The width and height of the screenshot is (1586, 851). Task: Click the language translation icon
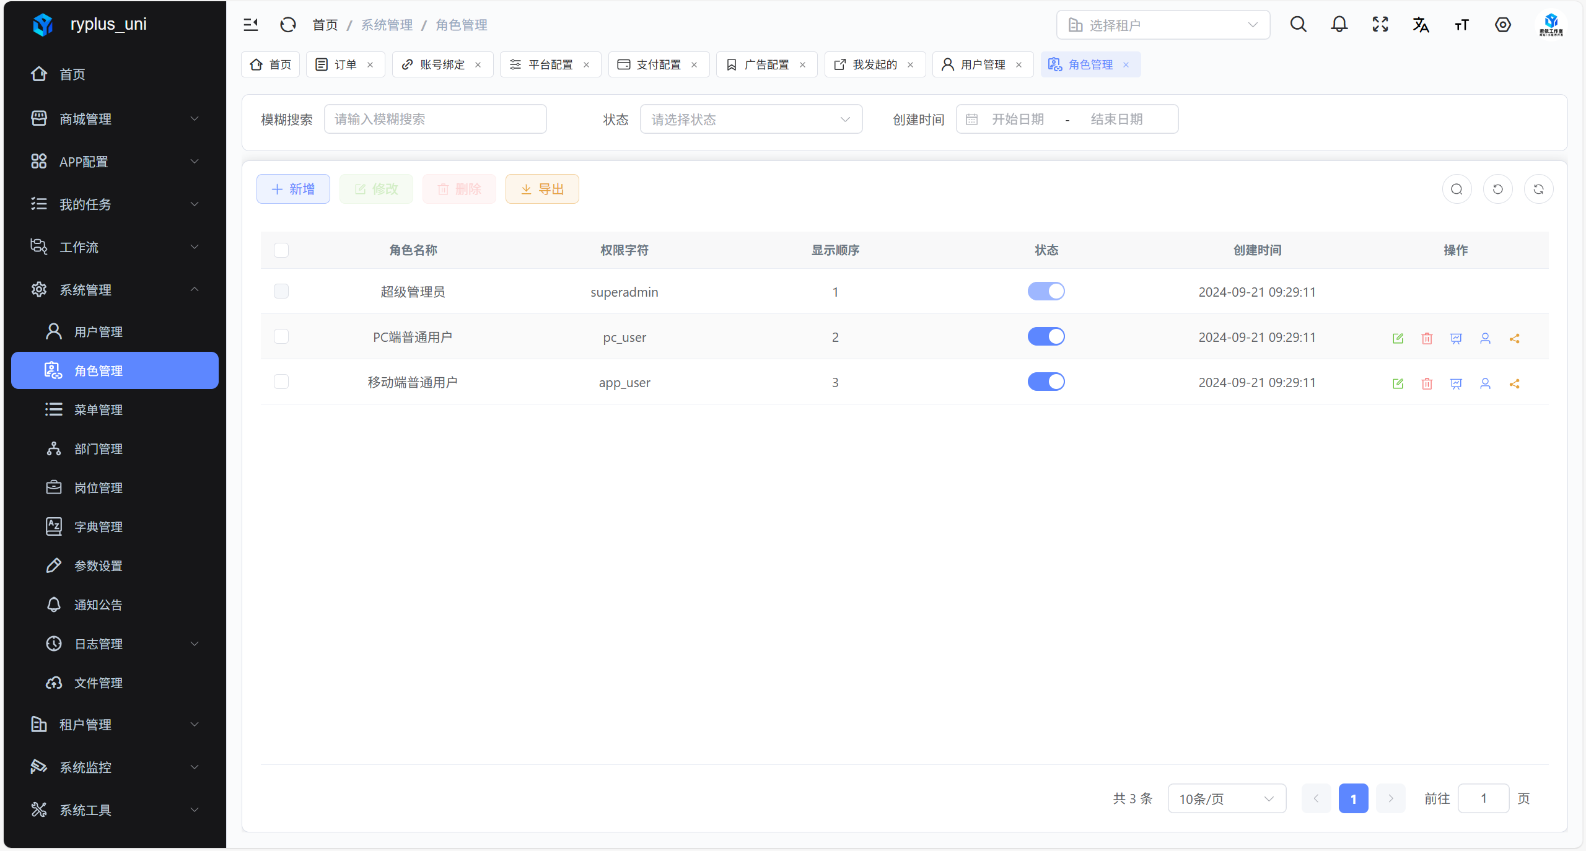1421,25
